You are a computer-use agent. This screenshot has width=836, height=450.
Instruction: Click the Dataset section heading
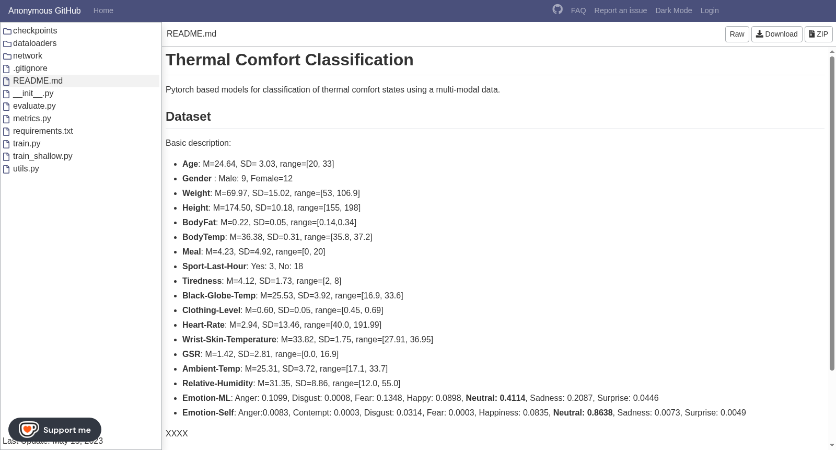coord(188,117)
